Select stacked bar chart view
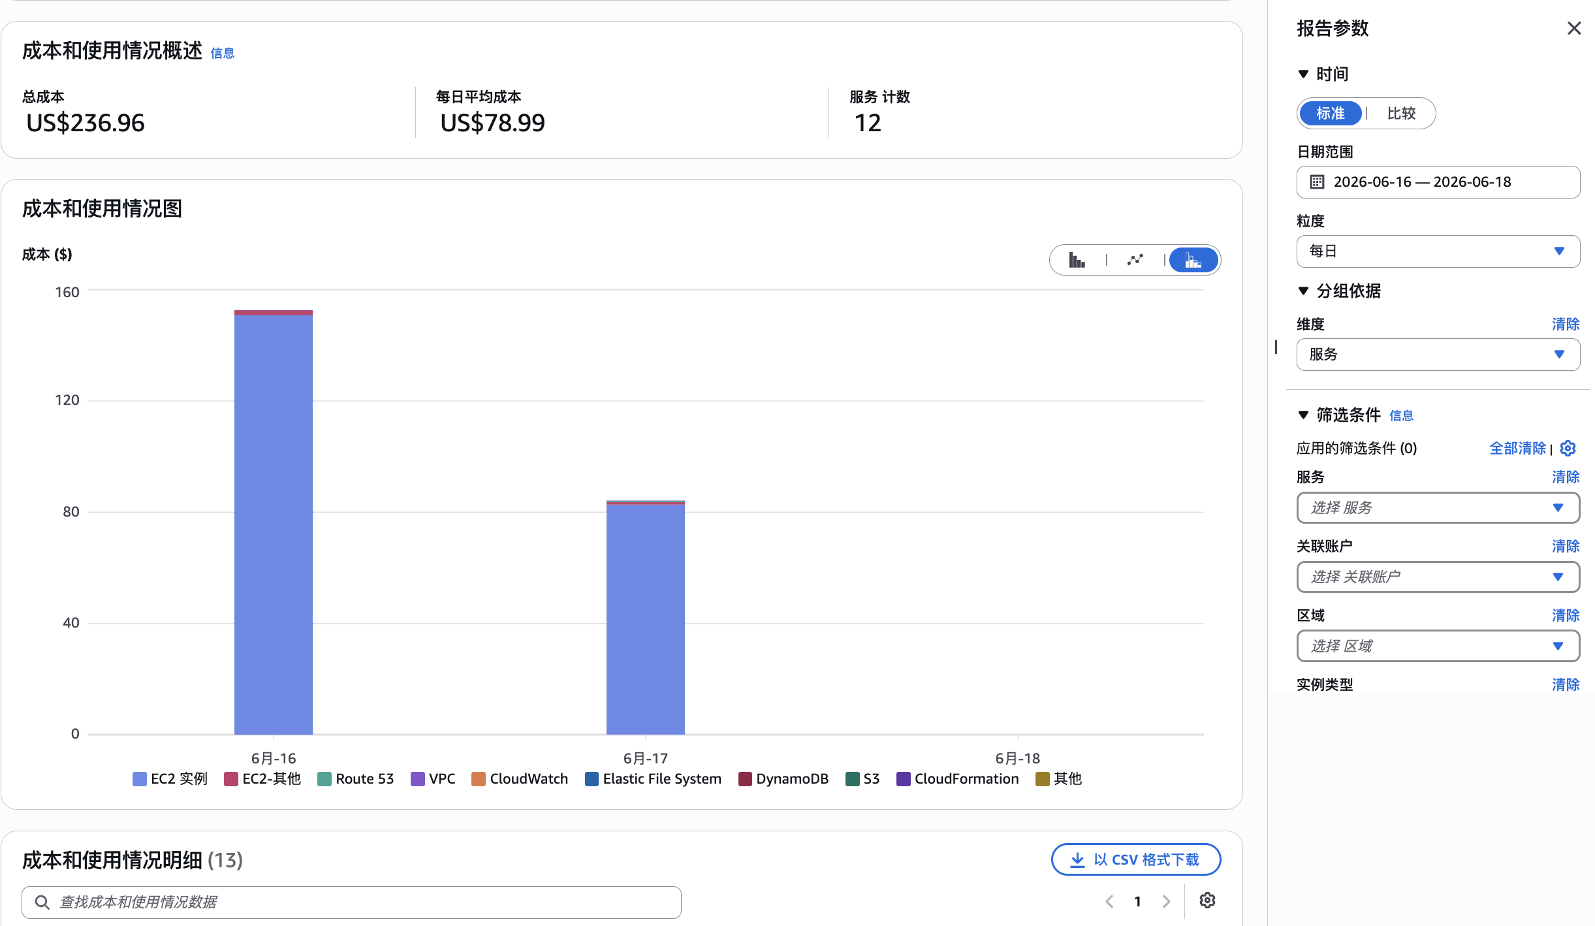This screenshot has width=1595, height=926. 1193,261
